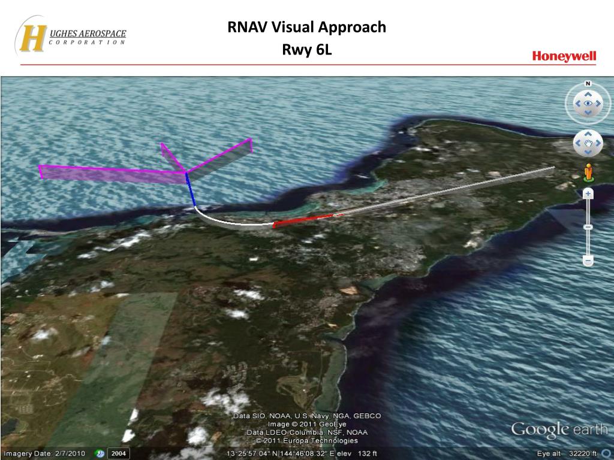
Task: Open historical imagery clock icon
Action: (100, 453)
